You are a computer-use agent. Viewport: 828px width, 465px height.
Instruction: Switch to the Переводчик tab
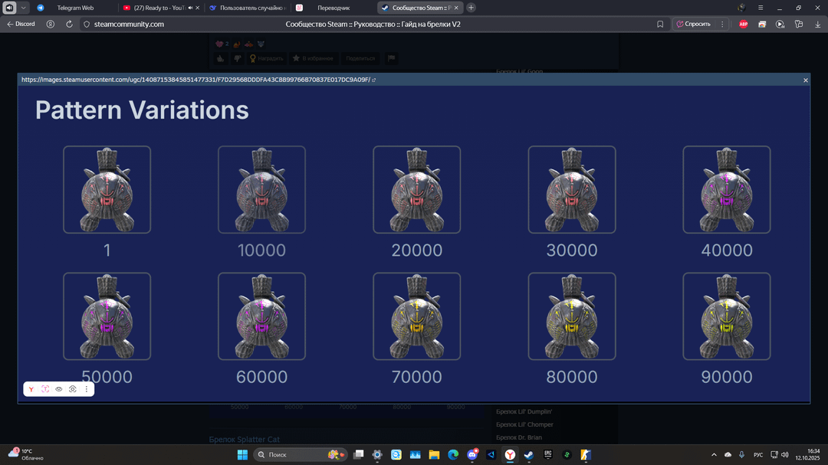click(333, 8)
